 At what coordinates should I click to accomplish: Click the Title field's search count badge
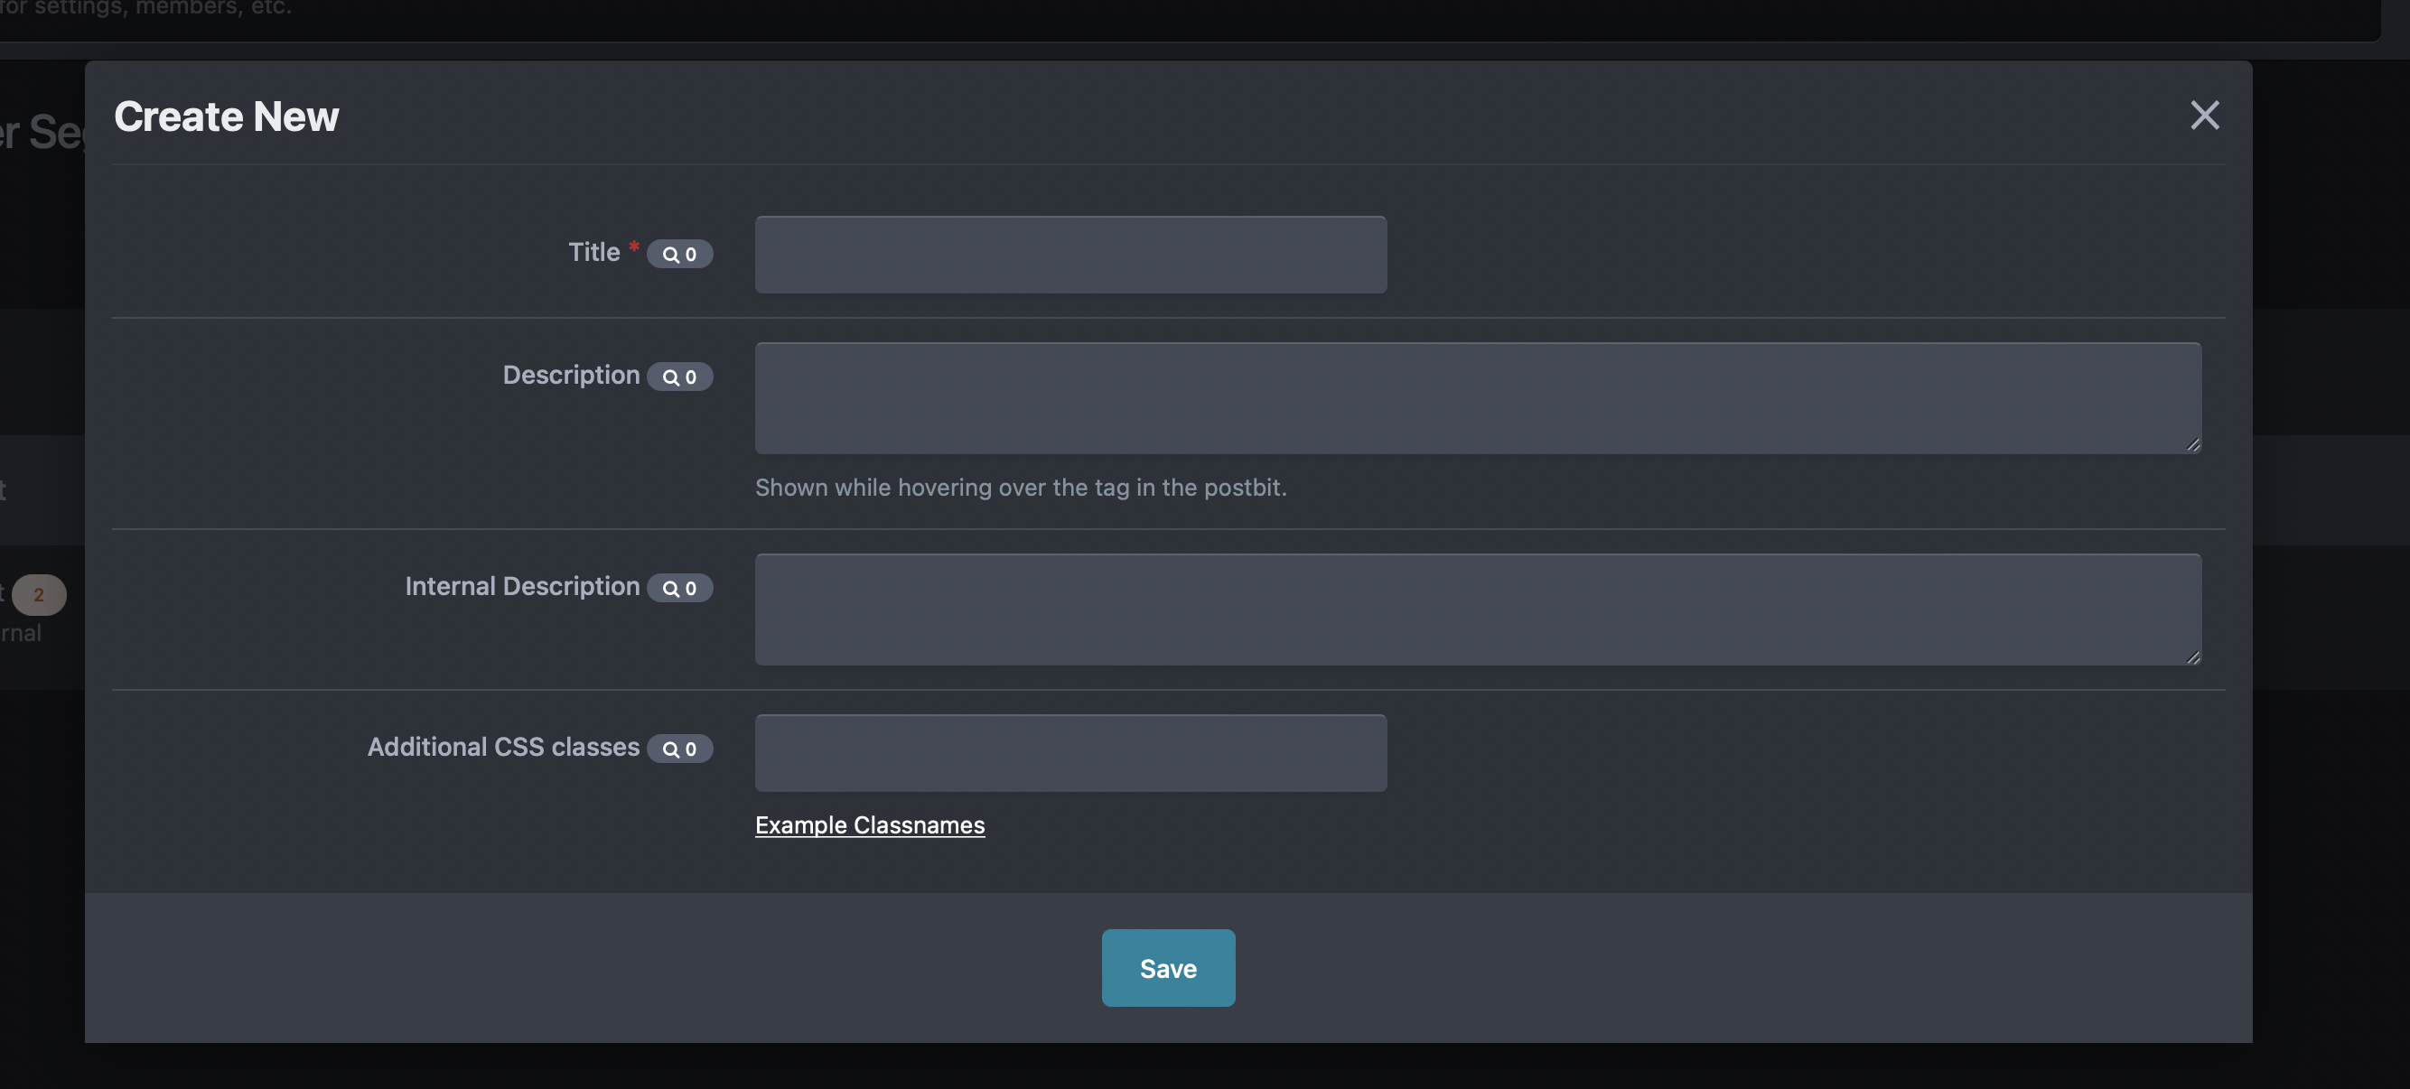pyautogui.click(x=679, y=254)
